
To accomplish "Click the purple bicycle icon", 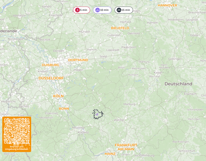I will [98, 10].
